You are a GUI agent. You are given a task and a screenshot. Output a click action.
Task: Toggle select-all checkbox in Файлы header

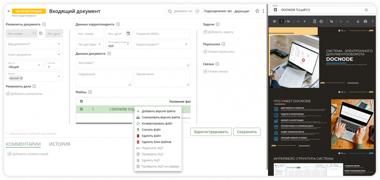point(81,101)
